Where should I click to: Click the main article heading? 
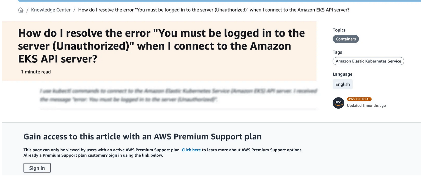click(x=161, y=46)
